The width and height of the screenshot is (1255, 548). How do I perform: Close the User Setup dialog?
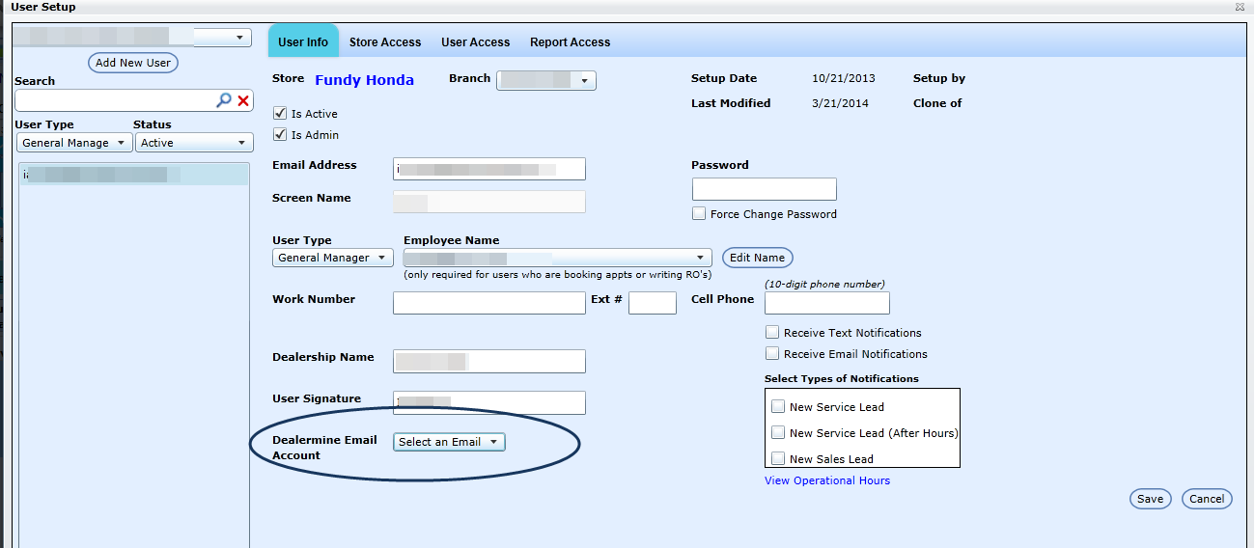point(1240,7)
